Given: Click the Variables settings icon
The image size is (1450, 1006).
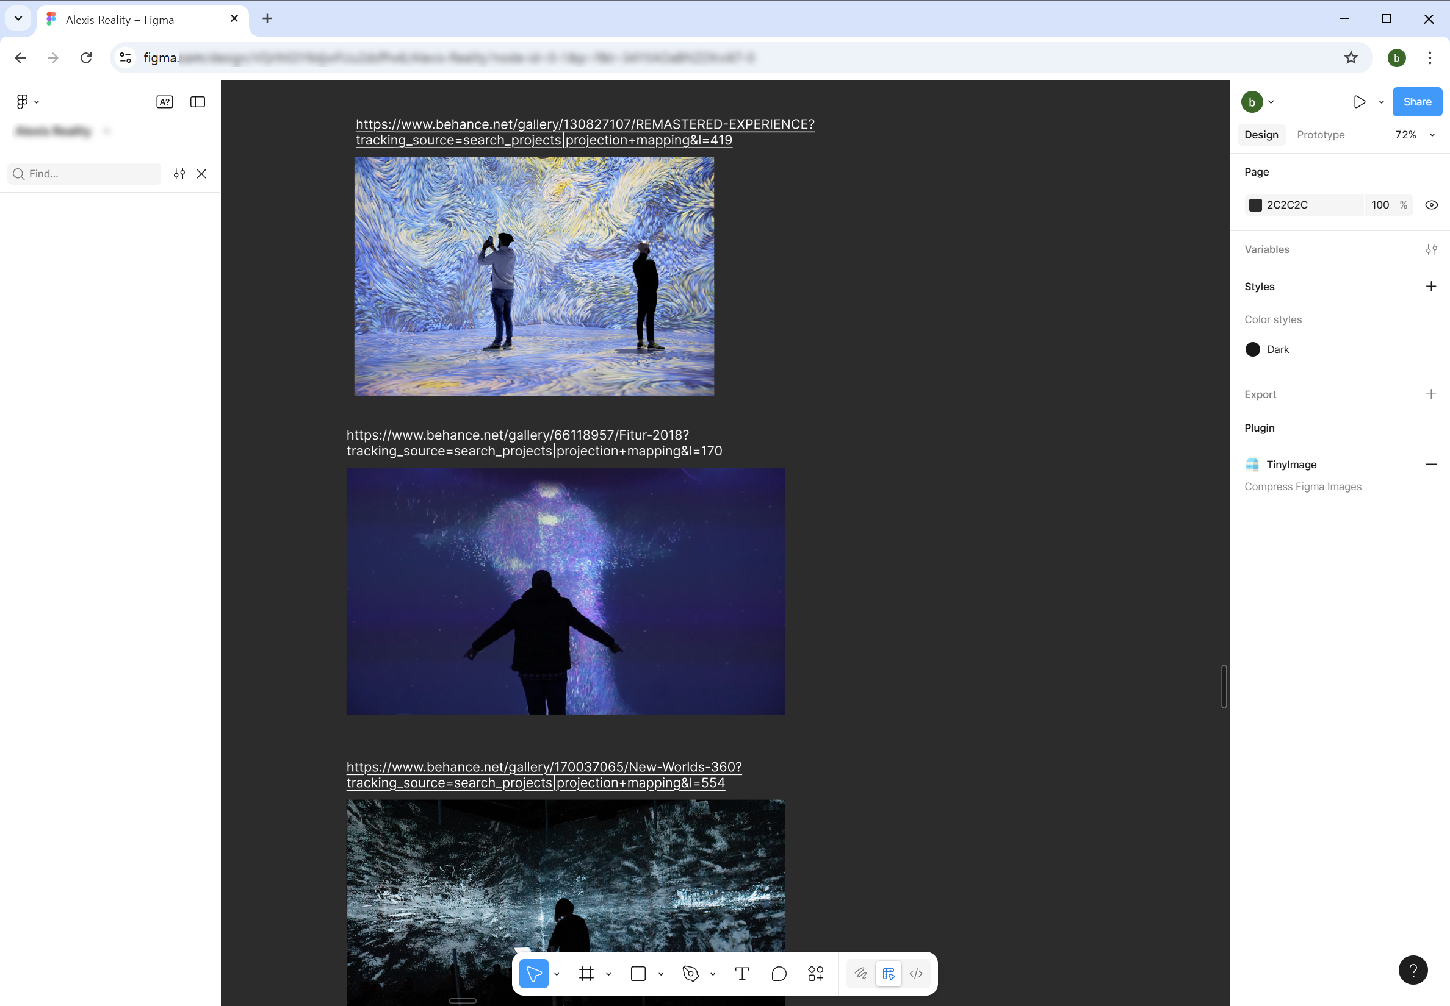Looking at the screenshot, I should tap(1431, 249).
